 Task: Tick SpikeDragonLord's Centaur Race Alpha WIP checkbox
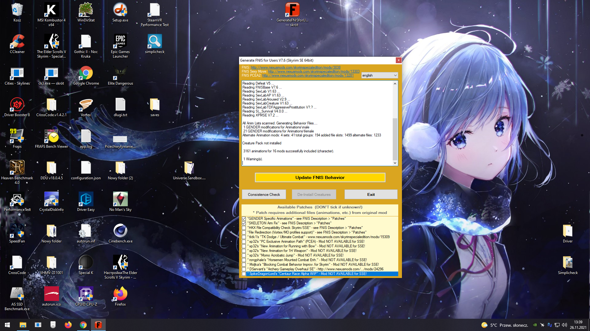244,274
